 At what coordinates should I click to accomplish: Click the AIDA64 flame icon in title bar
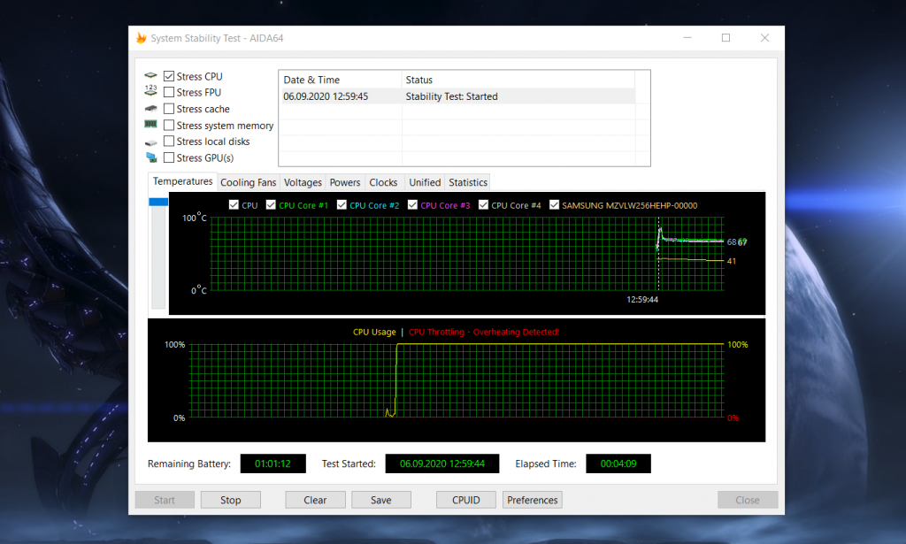[141, 38]
